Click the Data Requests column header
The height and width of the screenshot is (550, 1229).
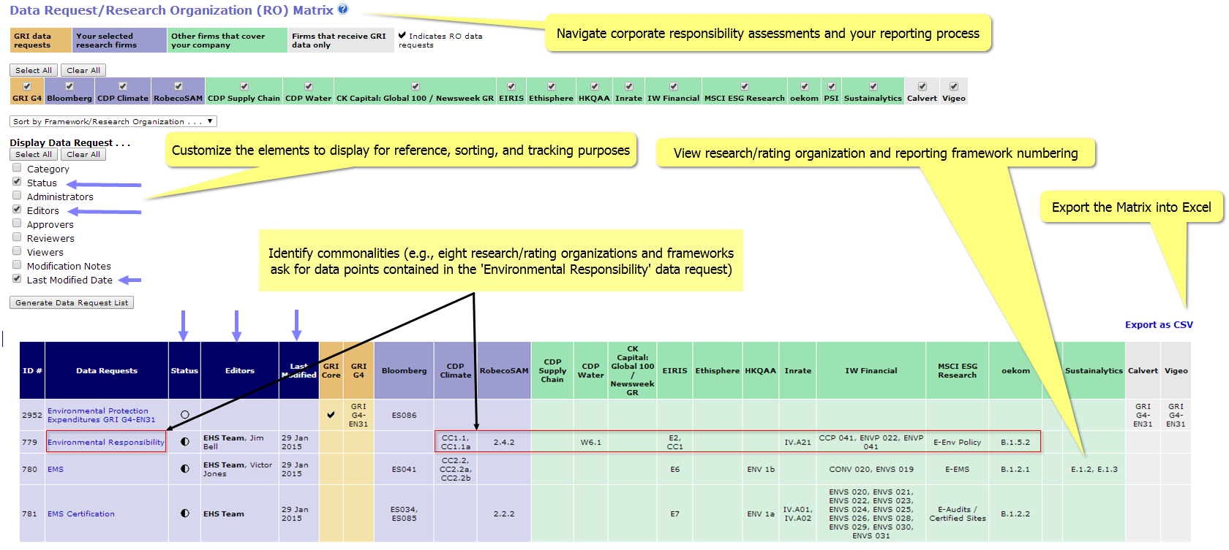click(107, 371)
